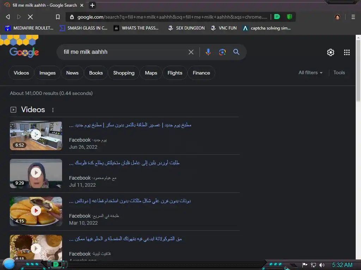Open the volume speaker tray icon

tap(322, 265)
